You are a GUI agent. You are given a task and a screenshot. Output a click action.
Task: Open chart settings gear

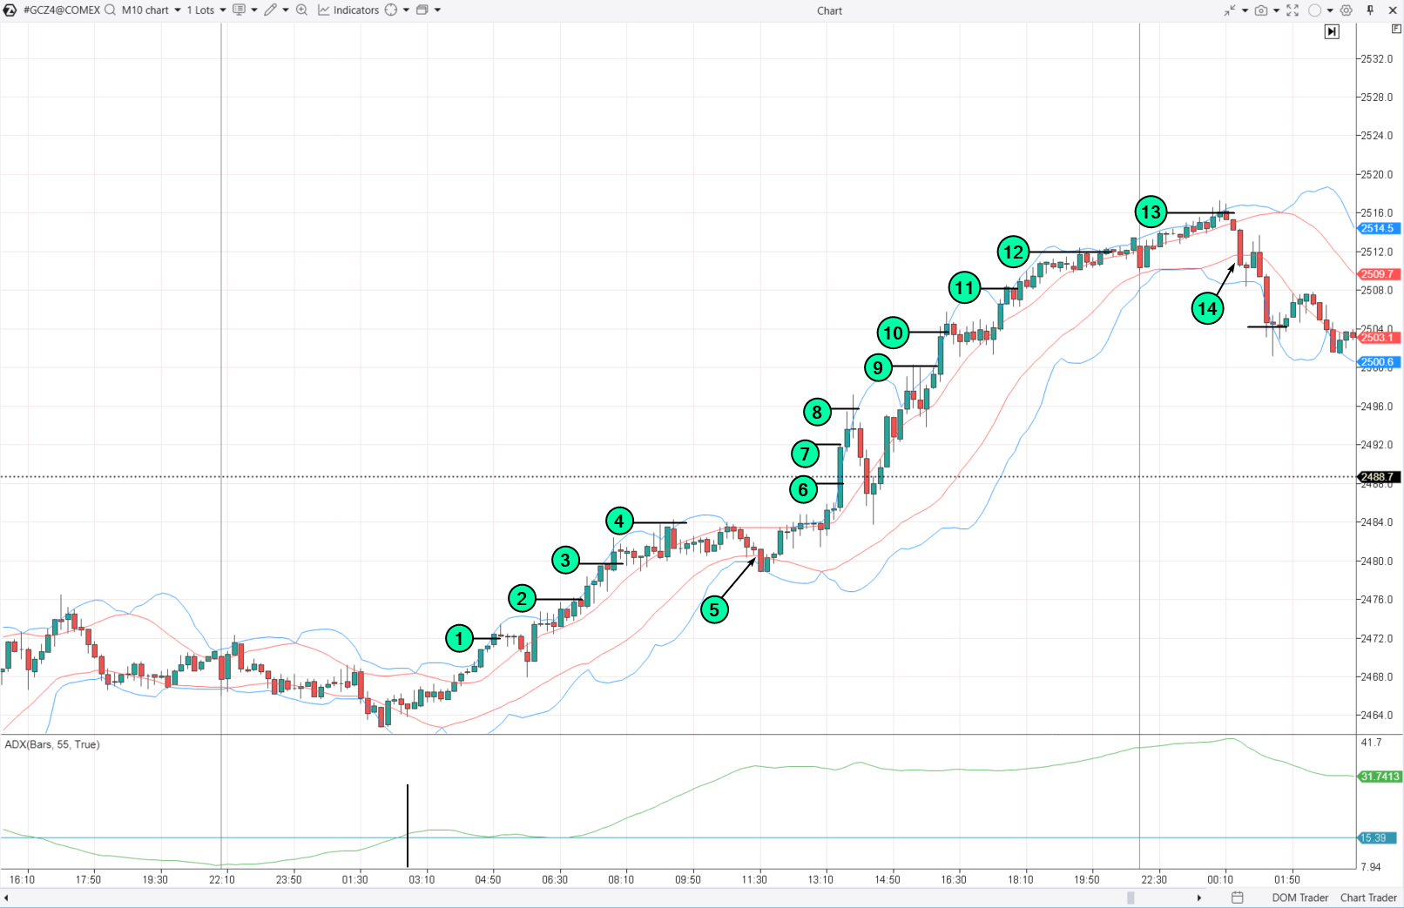[1347, 10]
